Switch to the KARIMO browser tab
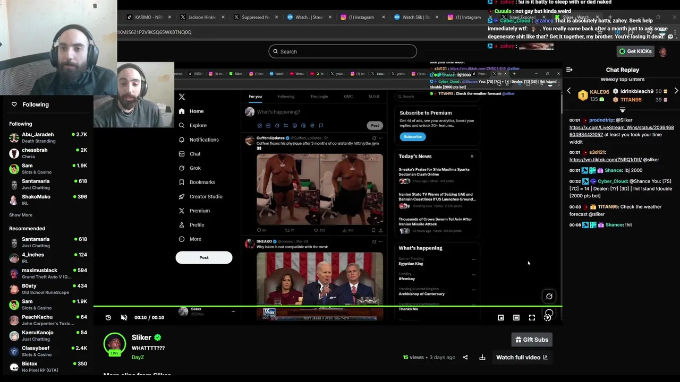The height and width of the screenshot is (382, 680). pos(149,17)
